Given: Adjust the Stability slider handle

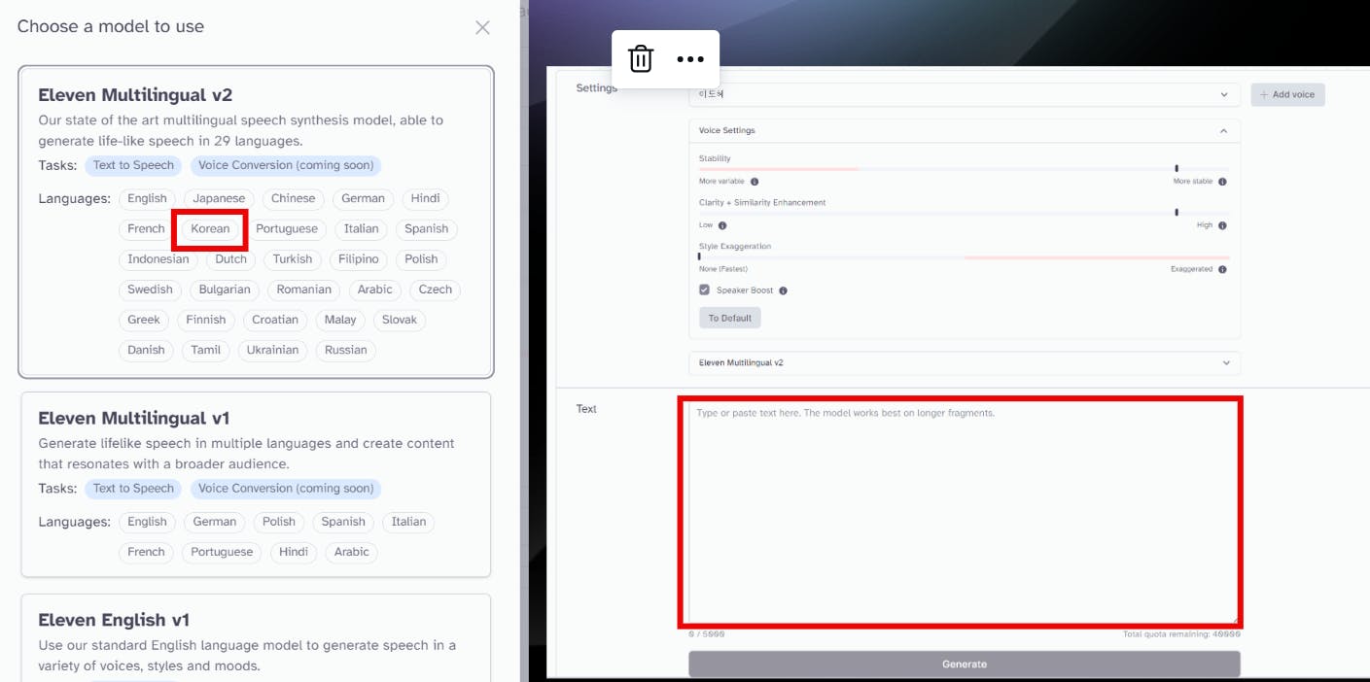Looking at the screenshot, I should [x=1177, y=168].
